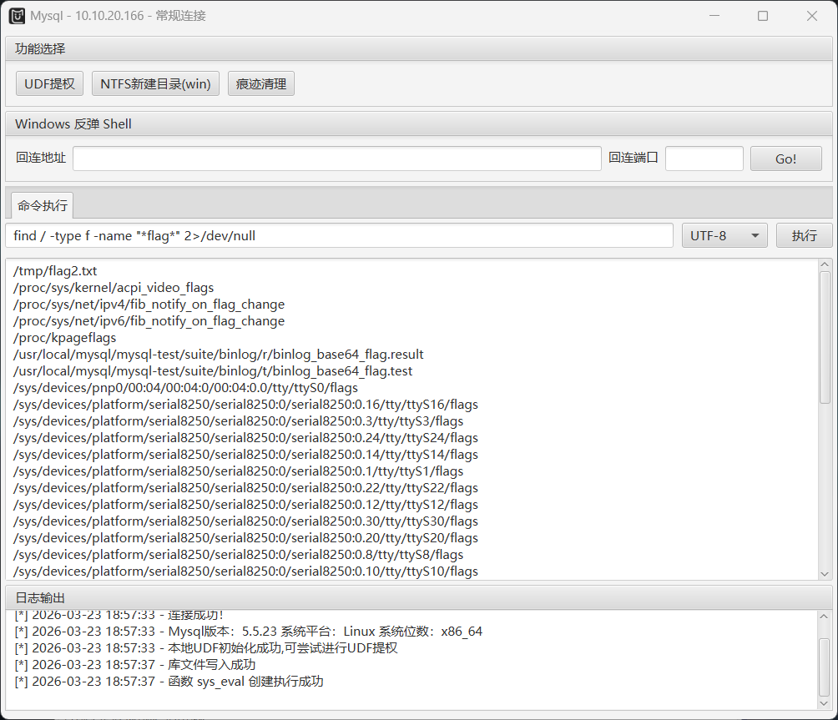This screenshot has width=838, height=720.
Task: Click the app logo in the title bar
Action: click(x=17, y=16)
